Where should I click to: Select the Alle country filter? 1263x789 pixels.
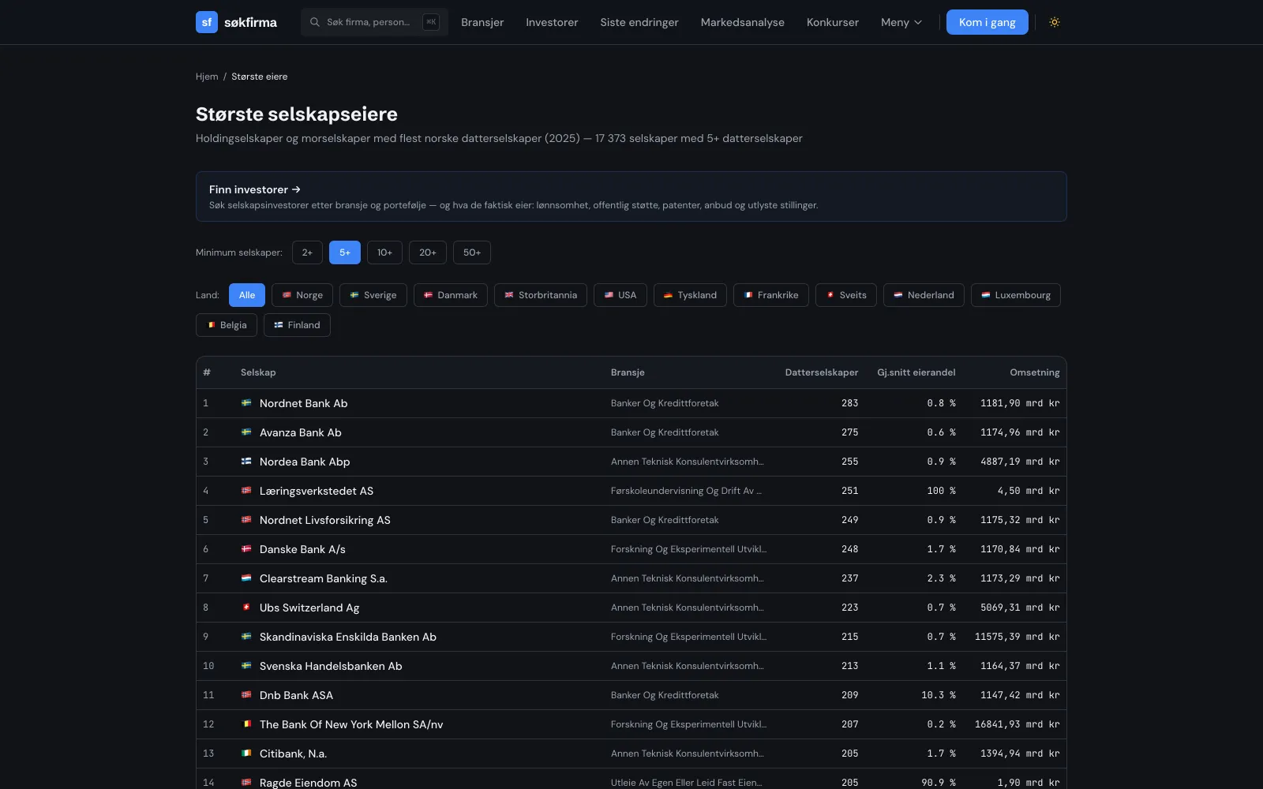pyautogui.click(x=247, y=295)
